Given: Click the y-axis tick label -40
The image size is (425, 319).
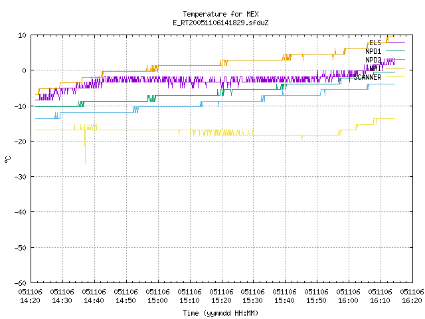Looking at the screenshot, I should click(21, 212).
